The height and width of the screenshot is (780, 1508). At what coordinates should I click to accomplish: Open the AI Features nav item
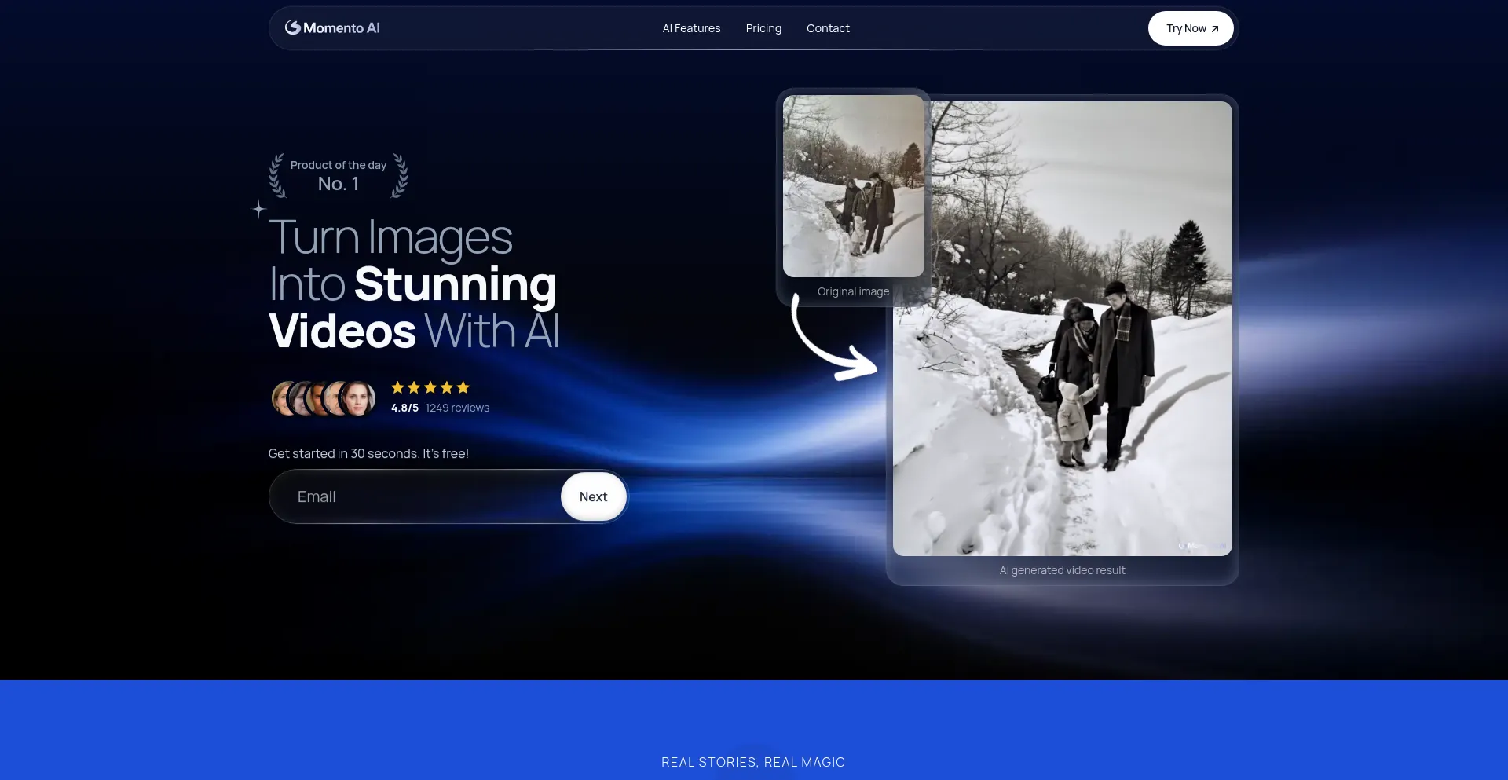pos(691,28)
